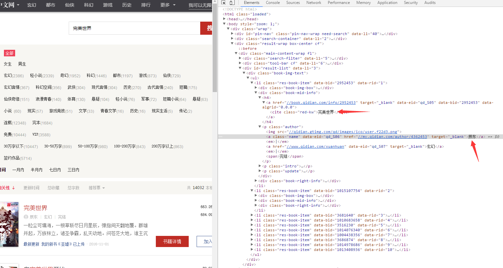Open the 玄幻 navigation menu item
Image resolution: width=503 pixels, height=268 pixels.
(32, 5)
